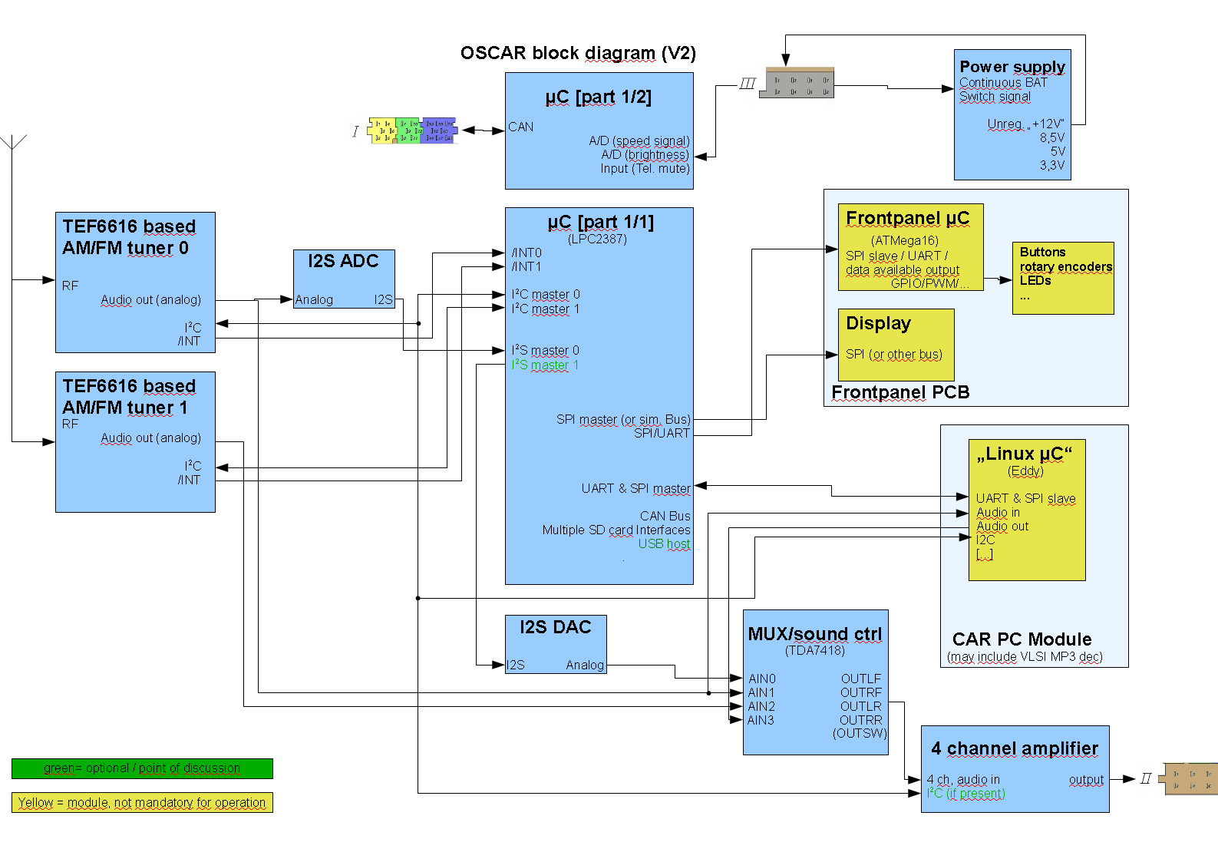Click the Analog port of I2S ADC

tap(314, 299)
